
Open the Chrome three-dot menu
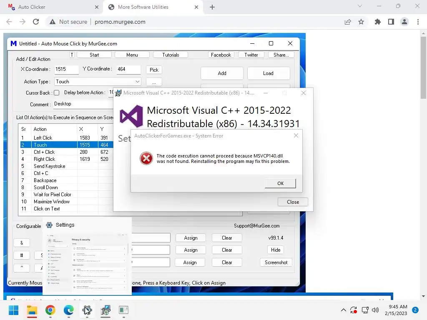(x=418, y=22)
